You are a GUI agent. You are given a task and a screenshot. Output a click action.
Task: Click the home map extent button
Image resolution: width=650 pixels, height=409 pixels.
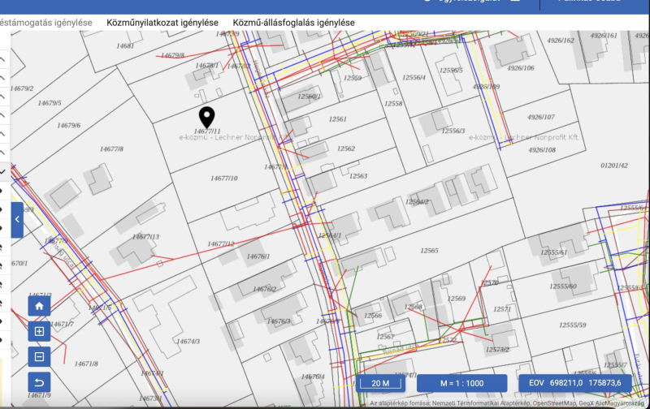[39, 306]
